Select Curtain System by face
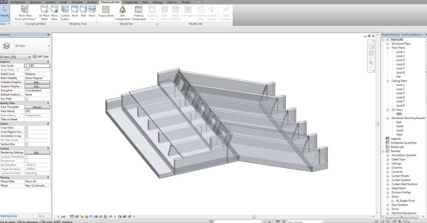This screenshot has height=223, width=427. coord(65,13)
